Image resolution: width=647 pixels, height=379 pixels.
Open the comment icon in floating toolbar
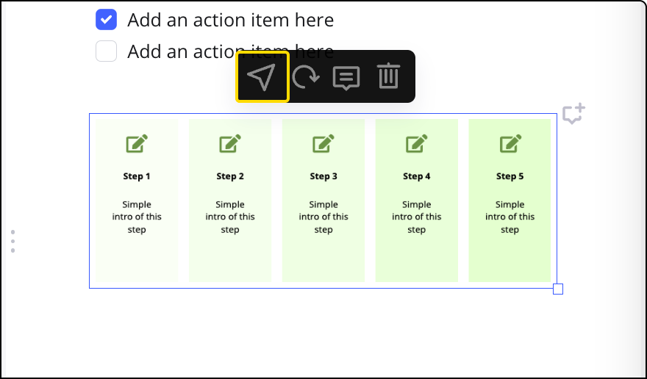[x=346, y=77]
